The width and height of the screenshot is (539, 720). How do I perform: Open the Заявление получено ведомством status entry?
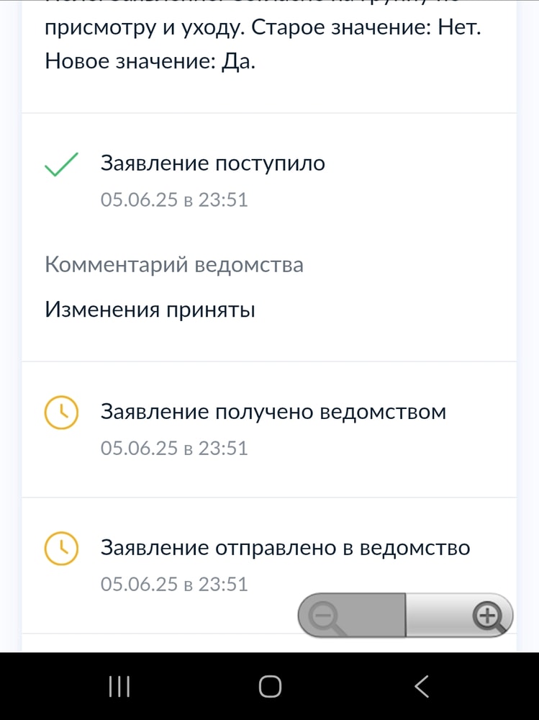coord(273,412)
